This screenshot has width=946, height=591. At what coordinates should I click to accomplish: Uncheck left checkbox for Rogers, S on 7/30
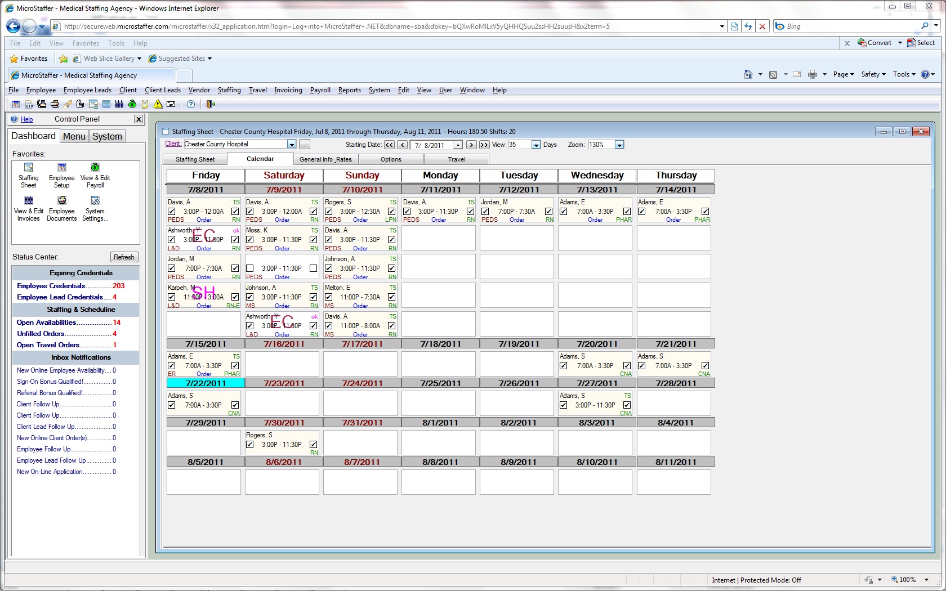click(250, 445)
